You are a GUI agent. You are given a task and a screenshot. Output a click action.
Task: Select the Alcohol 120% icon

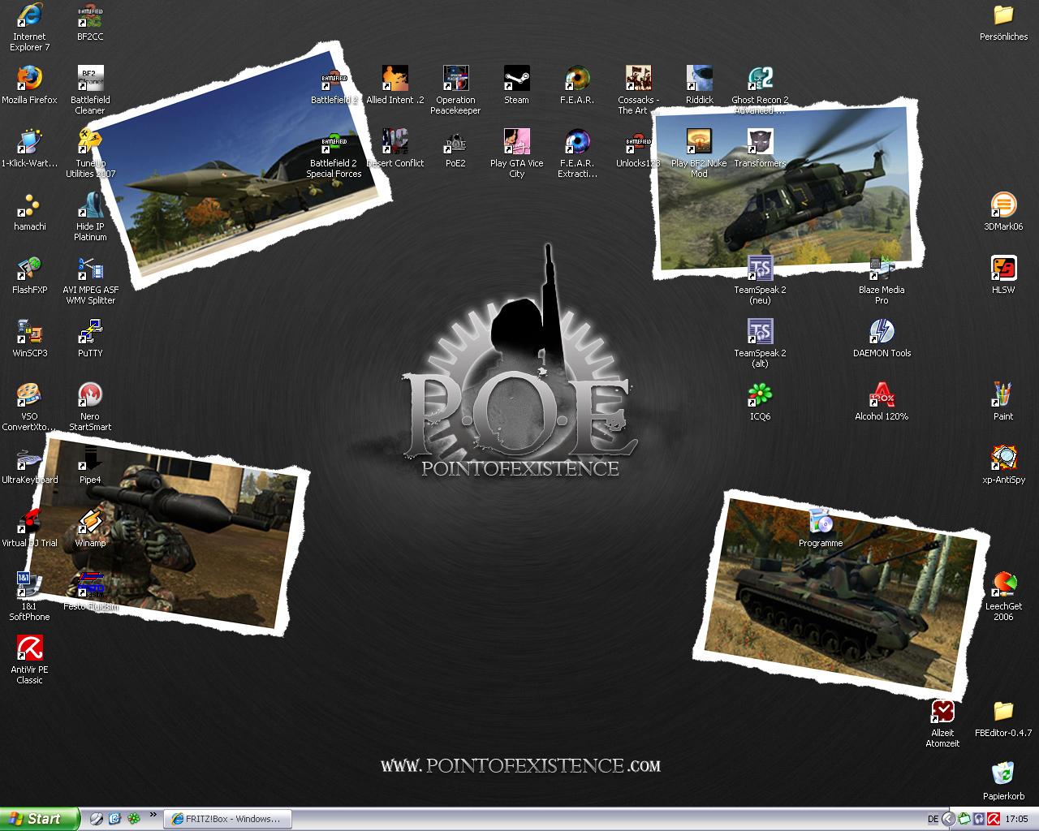point(882,395)
